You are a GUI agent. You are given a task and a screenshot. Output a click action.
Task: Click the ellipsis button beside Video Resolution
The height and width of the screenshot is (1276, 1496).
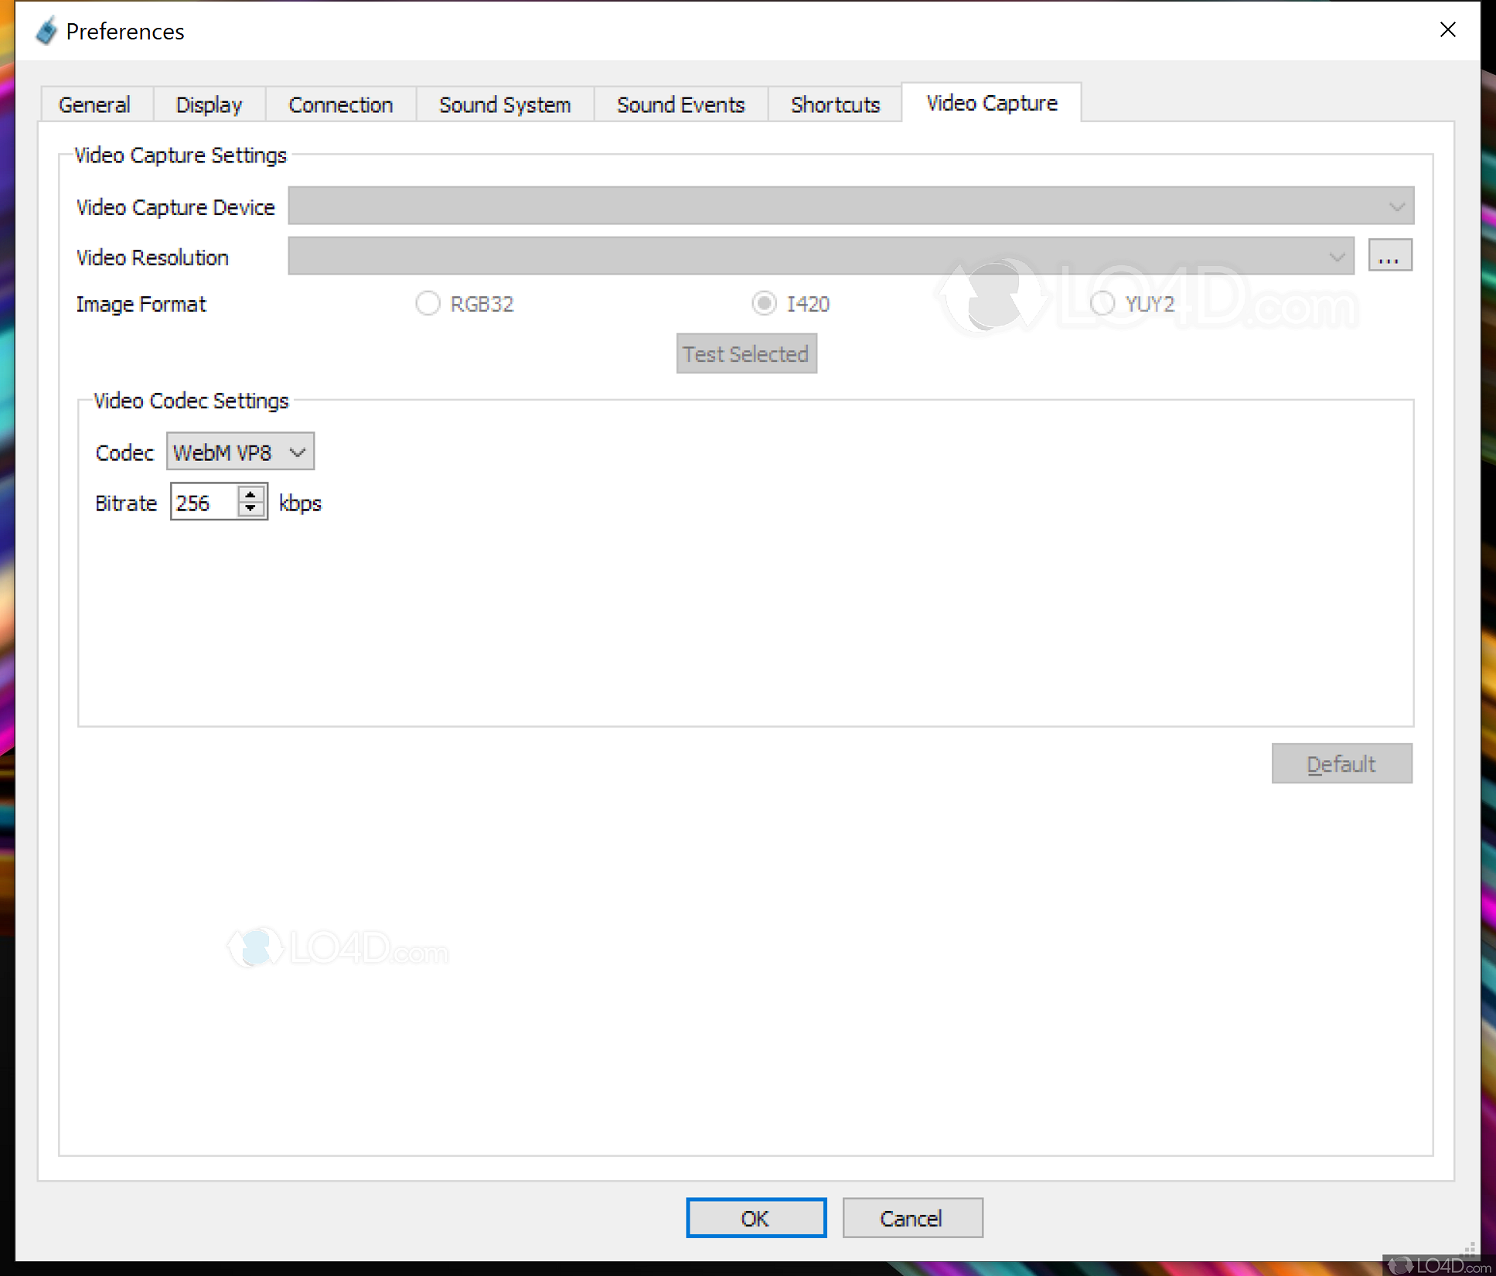point(1389,256)
